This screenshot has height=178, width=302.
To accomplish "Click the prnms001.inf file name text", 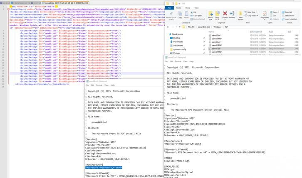I will (x=178, y=98).
